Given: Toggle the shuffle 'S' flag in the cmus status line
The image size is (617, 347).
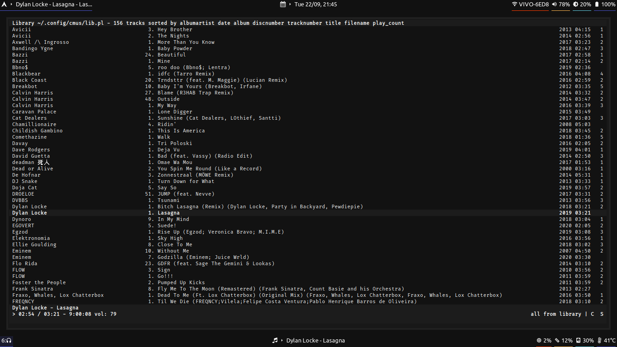Looking at the screenshot, I should (602, 314).
